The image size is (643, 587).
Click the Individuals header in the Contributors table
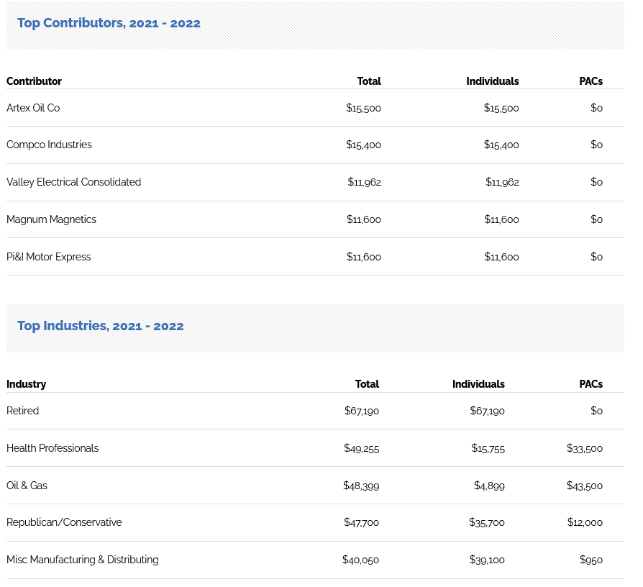pyautogui.click(x=493, y=81)
